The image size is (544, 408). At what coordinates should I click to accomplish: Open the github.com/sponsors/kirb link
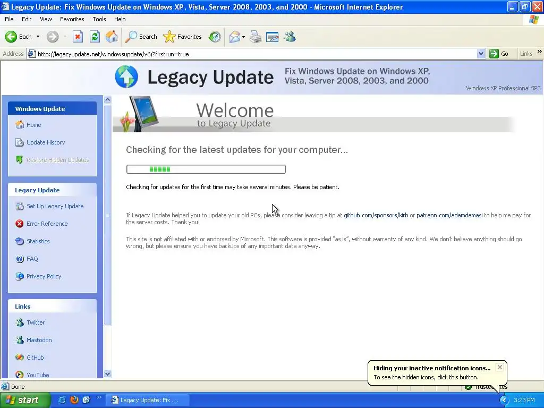(376, 215)
